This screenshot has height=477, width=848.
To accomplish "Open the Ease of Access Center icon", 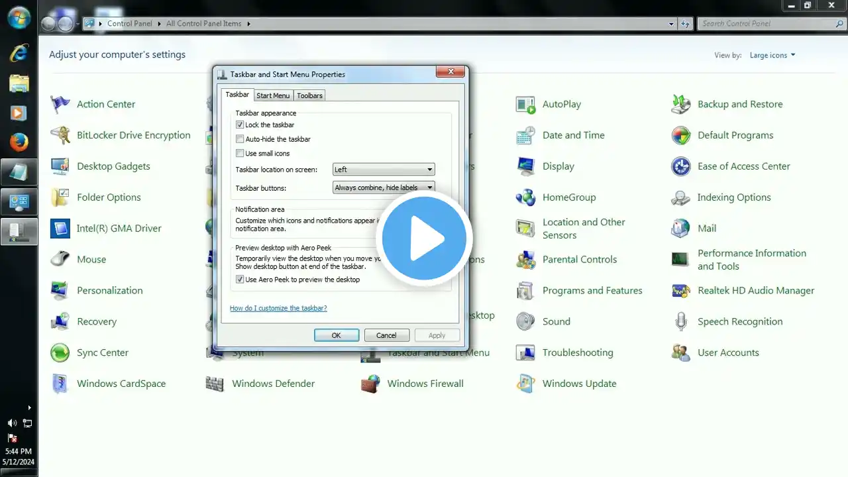I will pos(680,166).
